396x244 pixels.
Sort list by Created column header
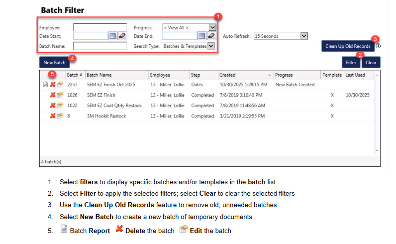tap(245, 75)
